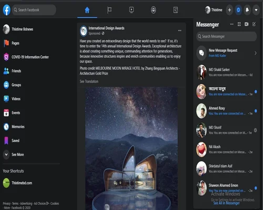Image resolution: width=263 pixels, height=210 pixels.
Task: Open the Moon Mirage Hotel post image
Action: pyautogui.click(x=131, y=149)
